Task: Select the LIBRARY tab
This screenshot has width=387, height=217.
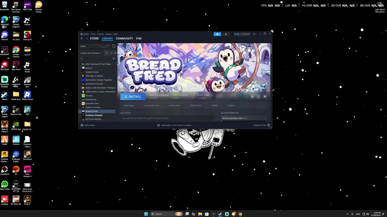Action: pos(107,39)
